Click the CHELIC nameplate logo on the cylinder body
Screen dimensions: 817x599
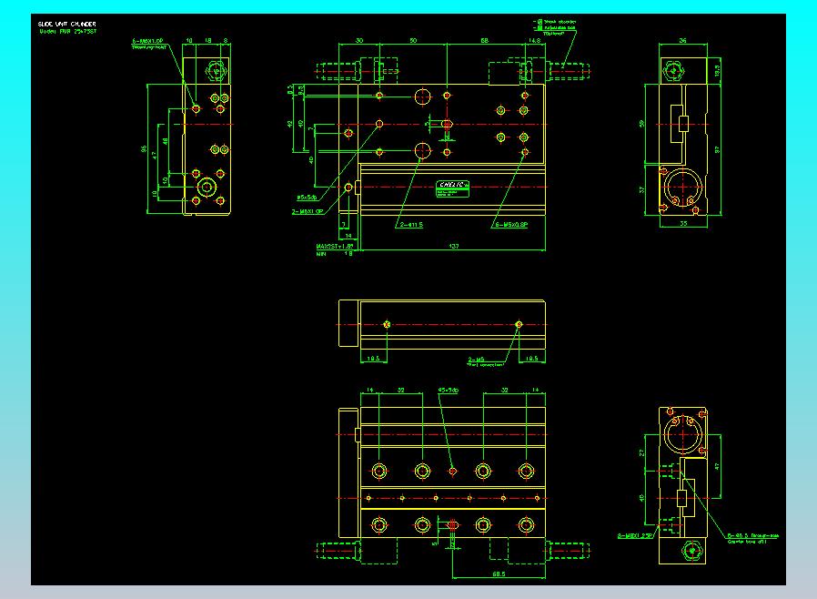coord(452,185)
